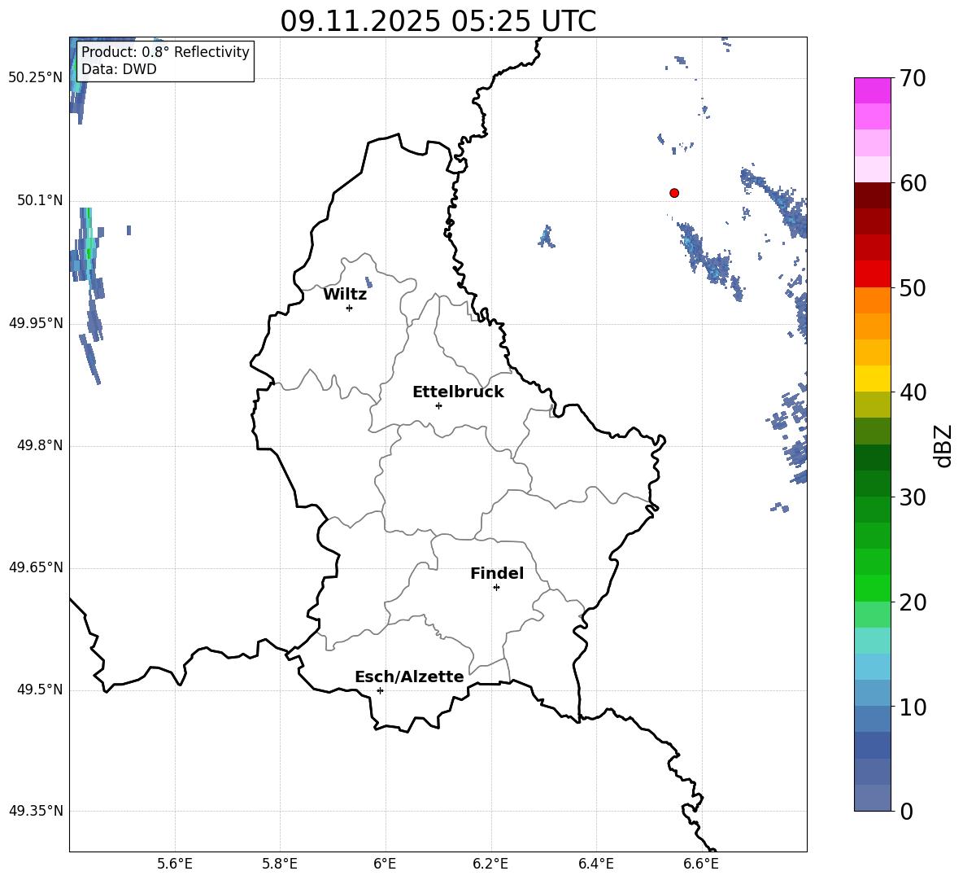The height and width of the screenshot is (880, 963).
Task: Click the magenta swatch at colorbar top
Action: point(872,90)
